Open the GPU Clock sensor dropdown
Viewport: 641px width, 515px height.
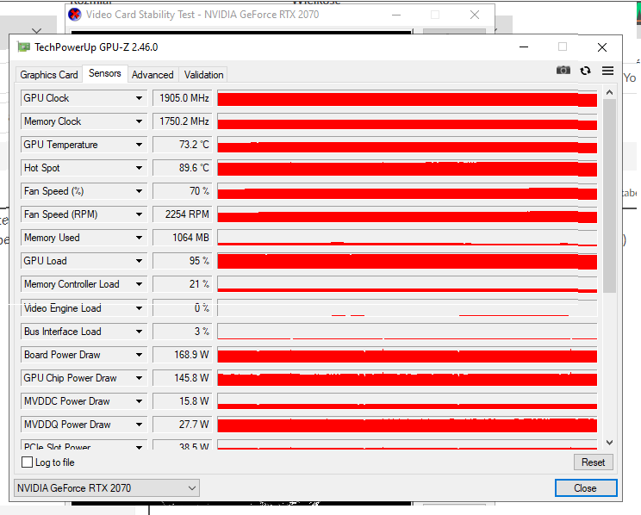(139, 98)
